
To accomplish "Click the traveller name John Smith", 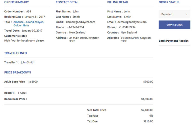I will 28,62.
